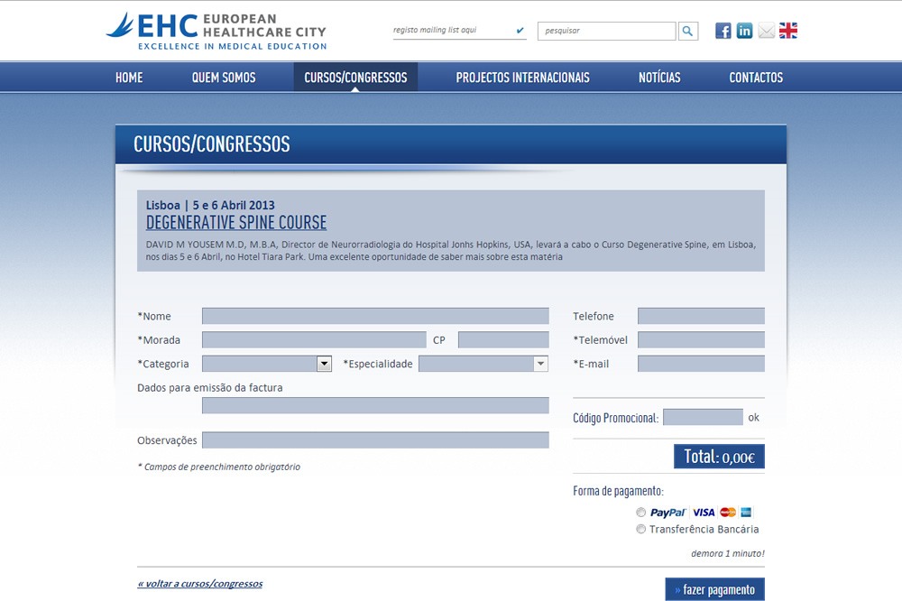Click the Morada input field
Screen dimensions: 902x601
point(314,339)
